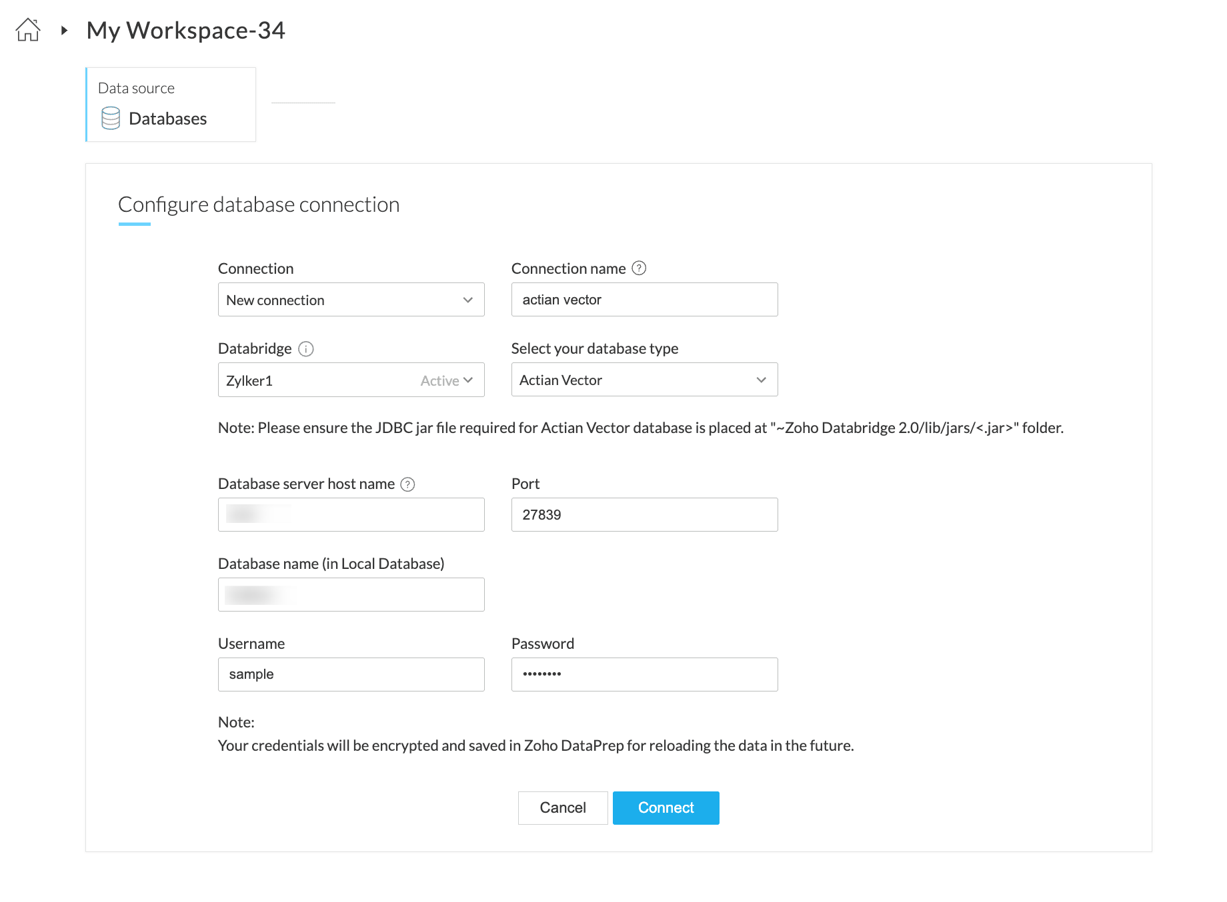Click the Database server host name field
Viewport: 1227px width, 902px height.
point(351,515)
